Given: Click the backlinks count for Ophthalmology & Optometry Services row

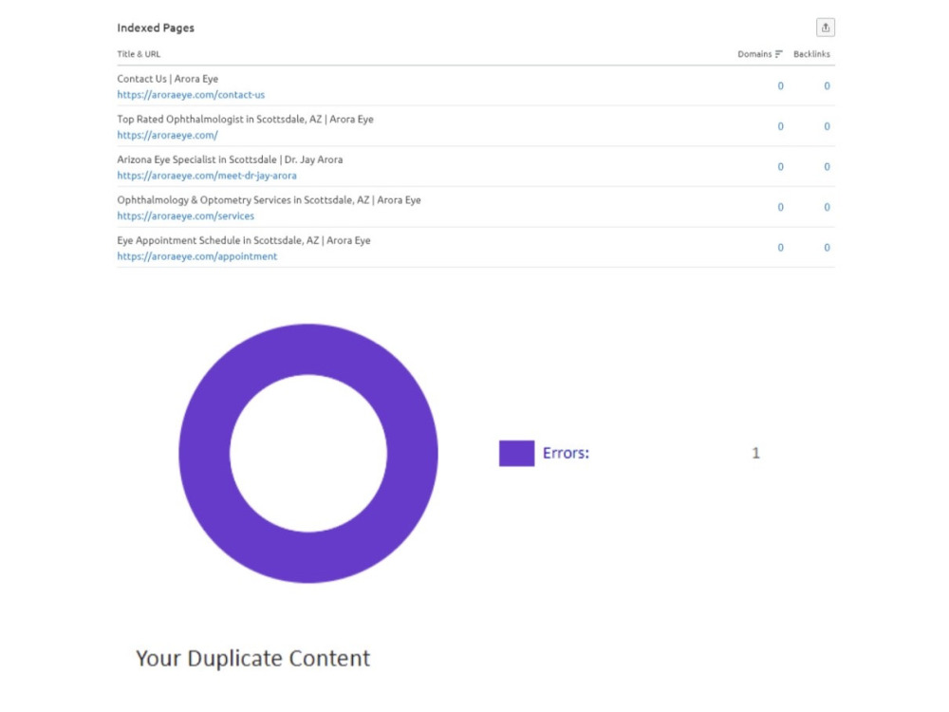Looking at the screenshot, I should click(827, 207).
